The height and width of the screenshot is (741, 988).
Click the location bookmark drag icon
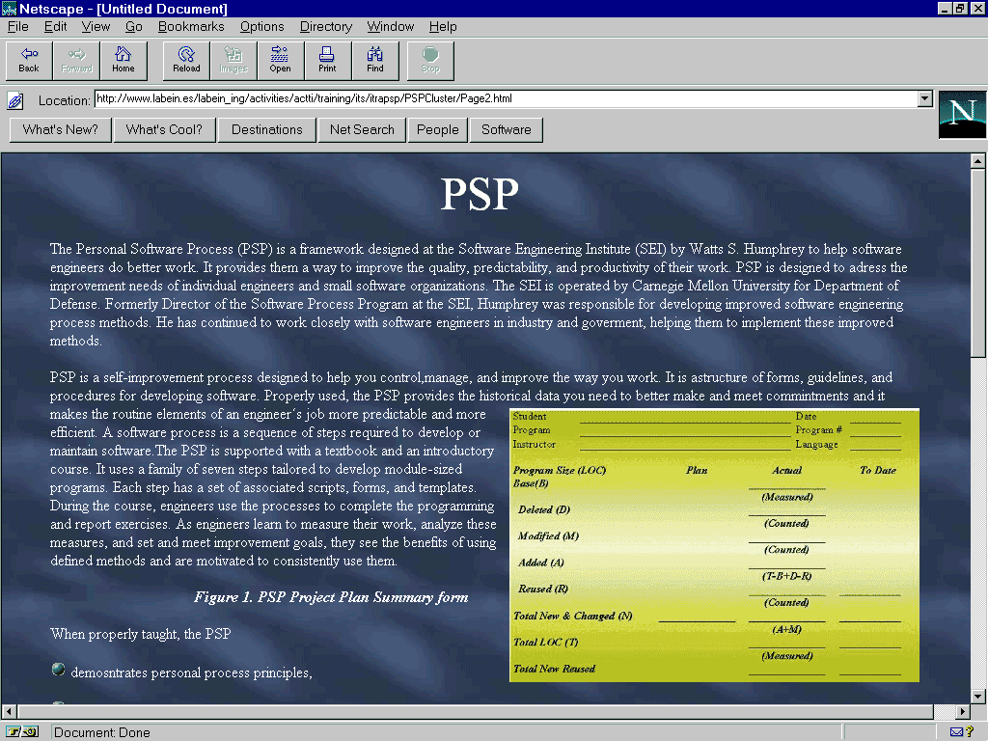click(x=15, y=100)
